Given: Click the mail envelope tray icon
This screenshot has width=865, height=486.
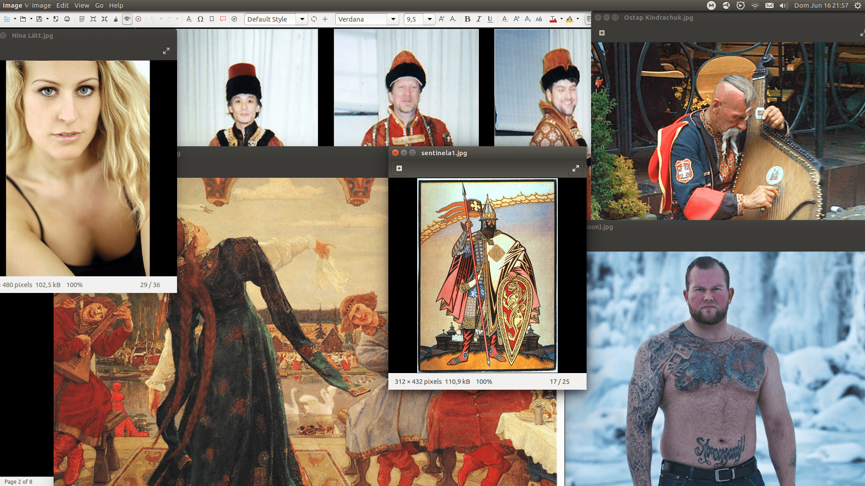Looking at the screenshot, I should [x=769, y=5].
